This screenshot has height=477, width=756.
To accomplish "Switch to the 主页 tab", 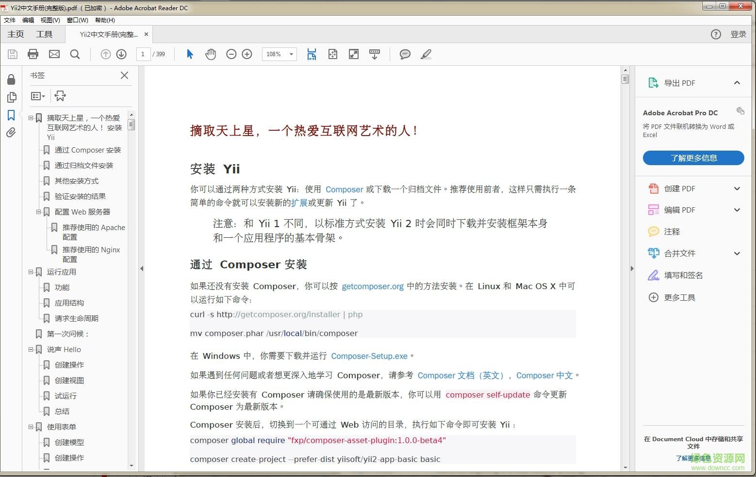I will tap(16, 34).
